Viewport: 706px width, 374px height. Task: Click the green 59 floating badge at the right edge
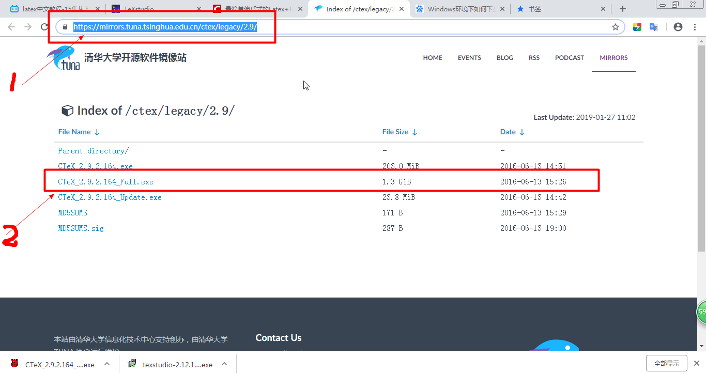click(701, 312)
